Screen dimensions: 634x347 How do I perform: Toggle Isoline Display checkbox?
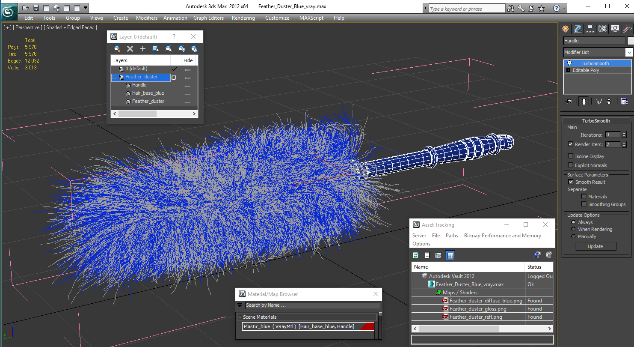(570, 156)
